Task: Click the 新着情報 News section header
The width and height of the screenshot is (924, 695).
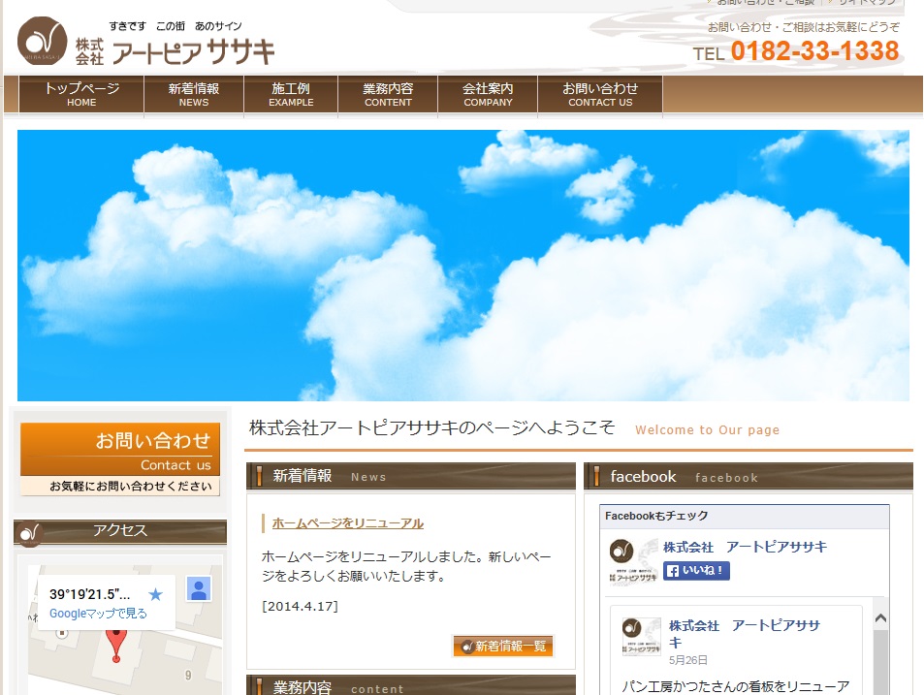Action: tap(411, 476)
